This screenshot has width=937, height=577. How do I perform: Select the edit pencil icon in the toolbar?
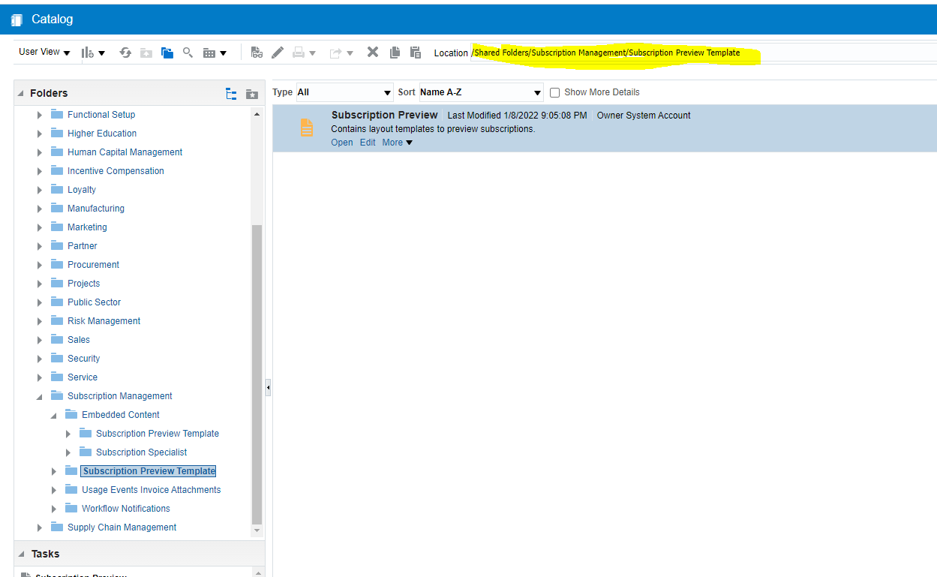[277, 53]
